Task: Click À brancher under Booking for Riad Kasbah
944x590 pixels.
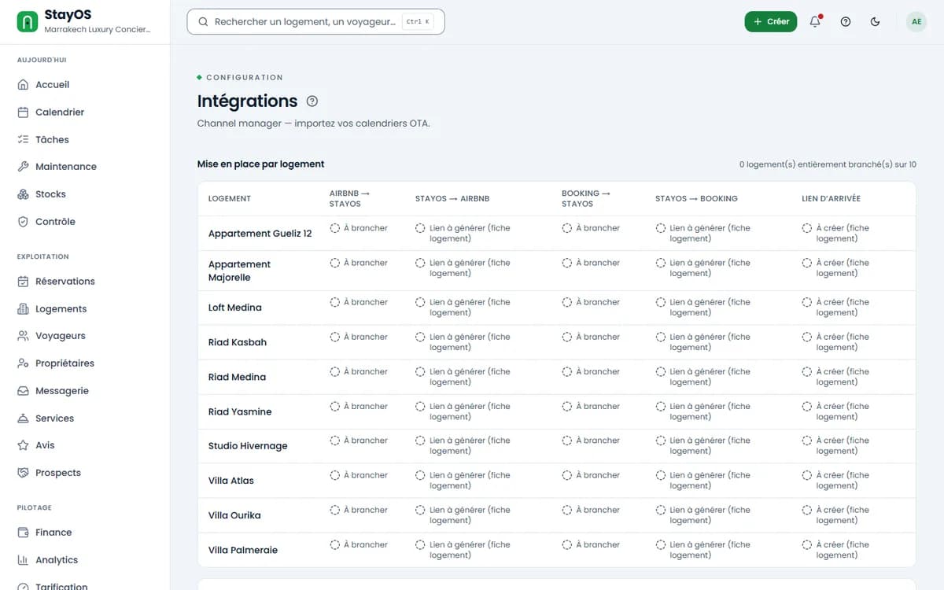Action: 591,337
